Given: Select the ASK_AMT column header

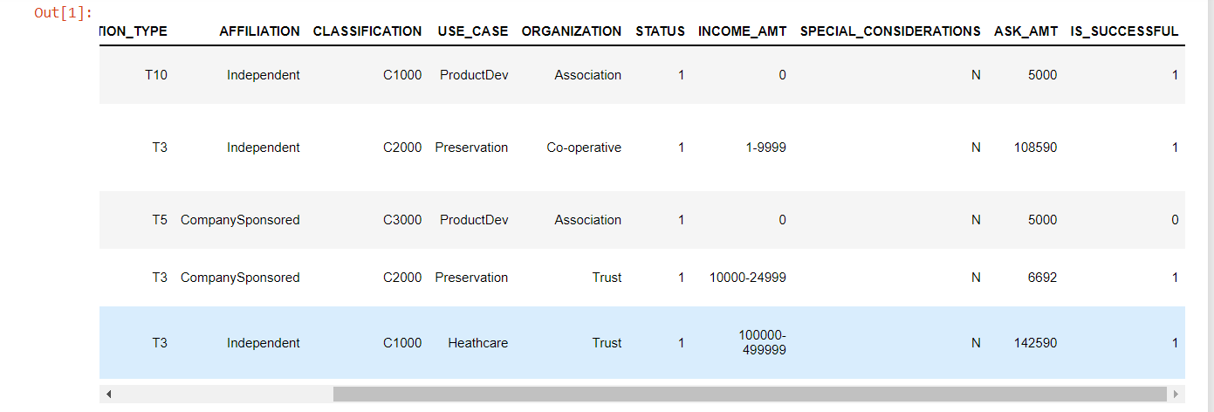Looking at the screenshot, I should coord(1025,31).
